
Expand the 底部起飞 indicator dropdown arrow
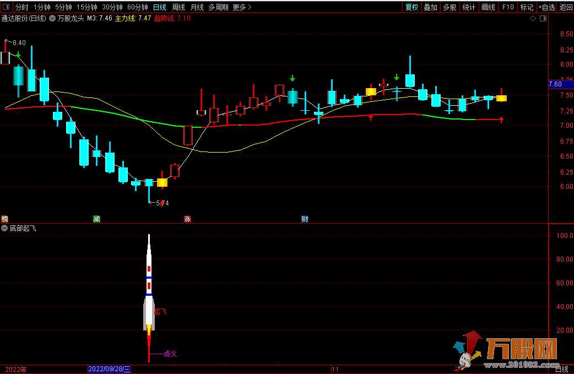[4, 229]
